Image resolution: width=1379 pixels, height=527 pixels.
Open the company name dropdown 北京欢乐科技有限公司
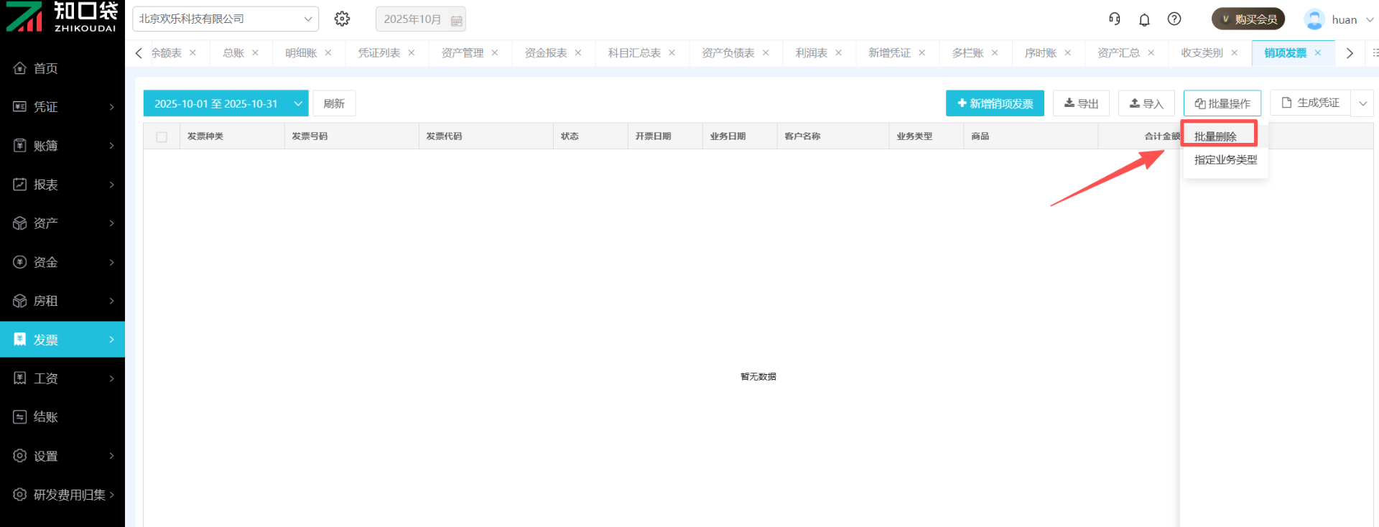(225, 19)
